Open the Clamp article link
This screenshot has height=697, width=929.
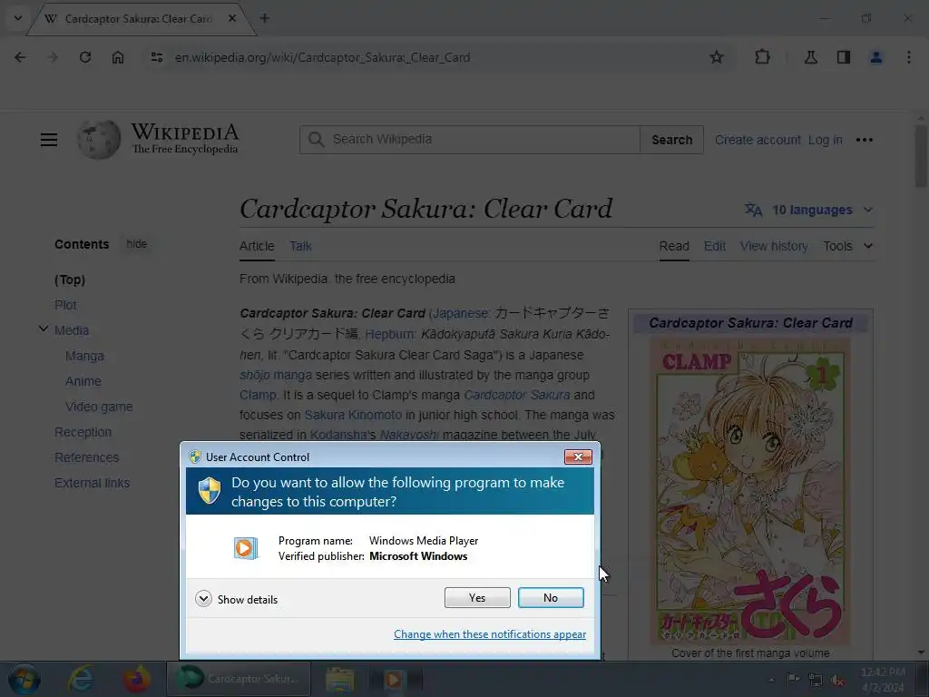coord(257,396)
